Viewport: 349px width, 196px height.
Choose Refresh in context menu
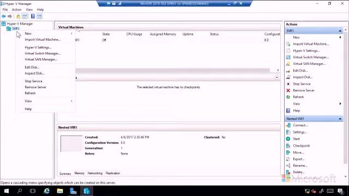tap(46, 93)
